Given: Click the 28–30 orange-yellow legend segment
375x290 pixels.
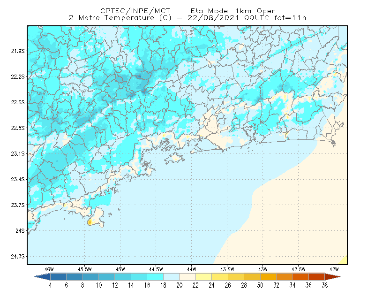Looking at the screenshot, I should click(x=252, y=277).
